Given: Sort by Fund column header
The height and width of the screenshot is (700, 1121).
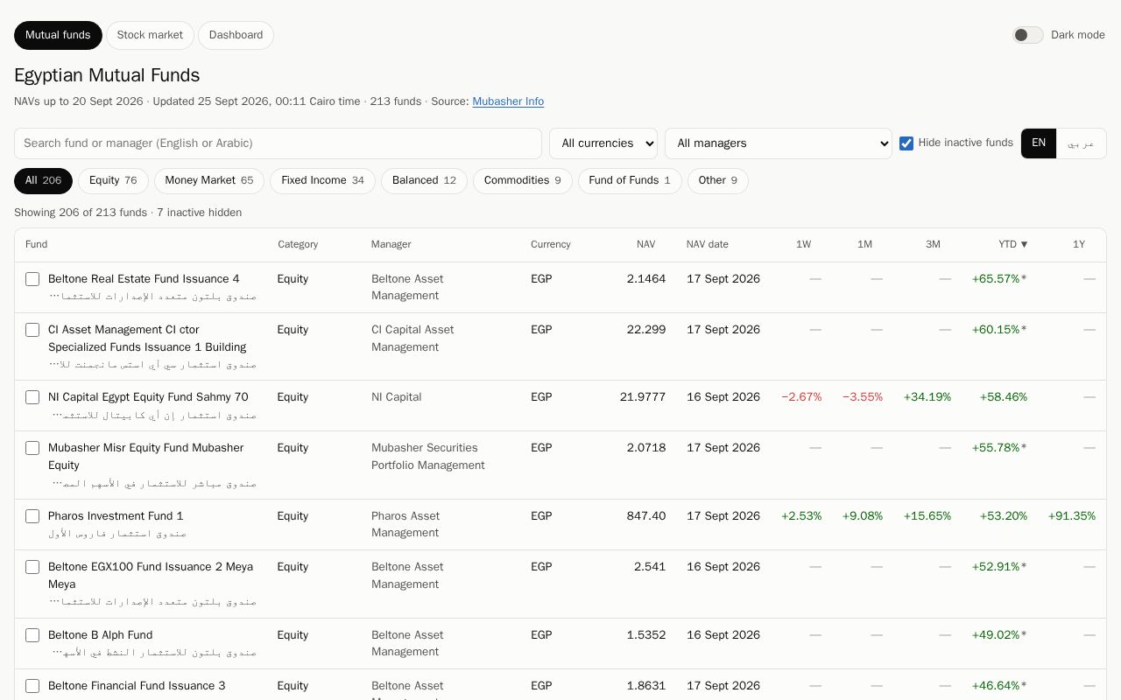Looking at the screenshot, I should pos(36,244).
